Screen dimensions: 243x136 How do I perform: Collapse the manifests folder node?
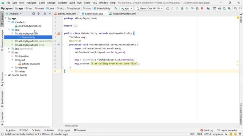[9, 22]
